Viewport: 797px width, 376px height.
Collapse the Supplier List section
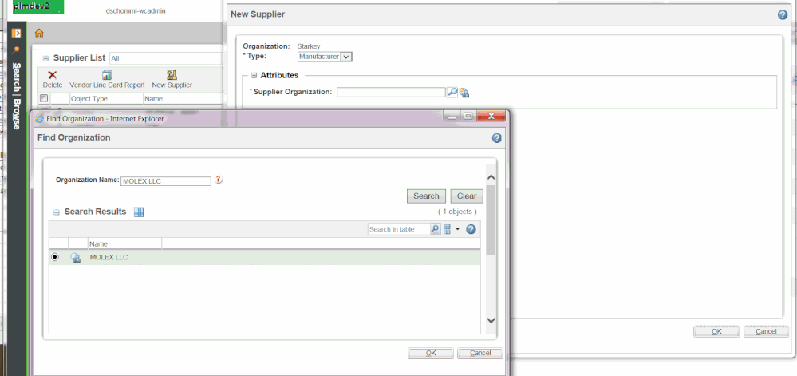[45, 58]
